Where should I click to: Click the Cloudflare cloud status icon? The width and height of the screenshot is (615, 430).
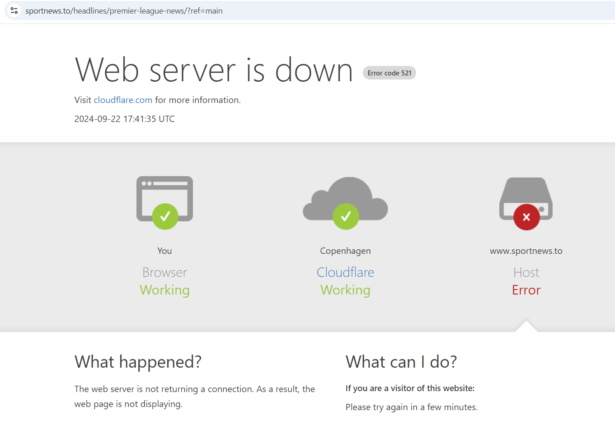coord(345,203)
